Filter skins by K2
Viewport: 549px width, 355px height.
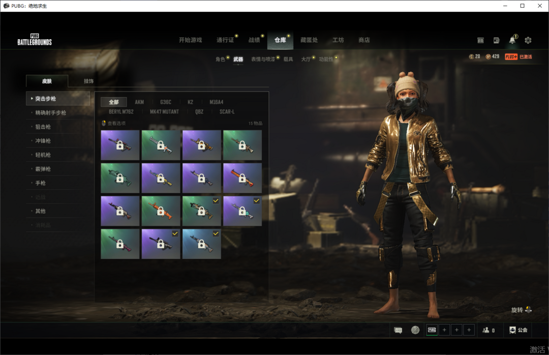click(x=190, y=102)
